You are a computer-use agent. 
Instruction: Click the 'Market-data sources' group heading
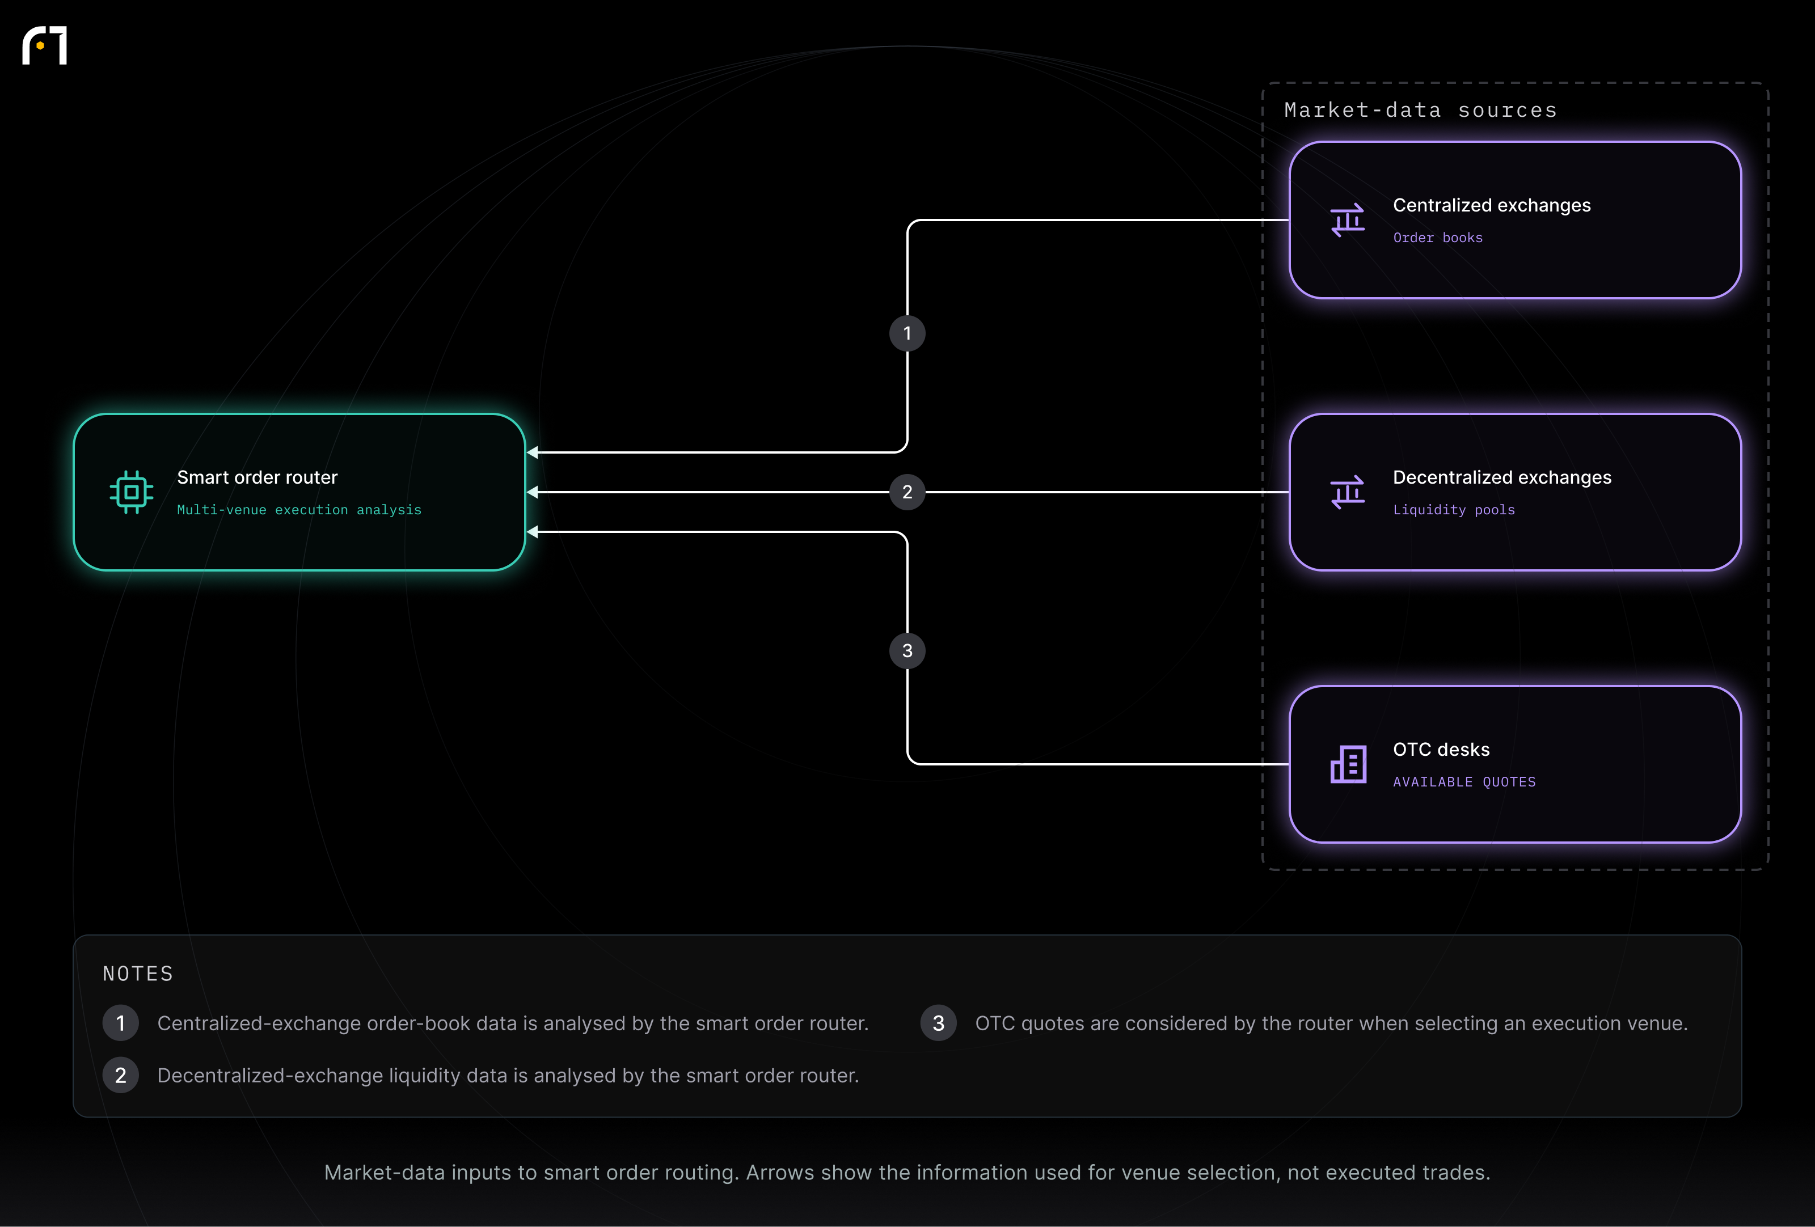pyautogui.click(x=1421, y=110)
